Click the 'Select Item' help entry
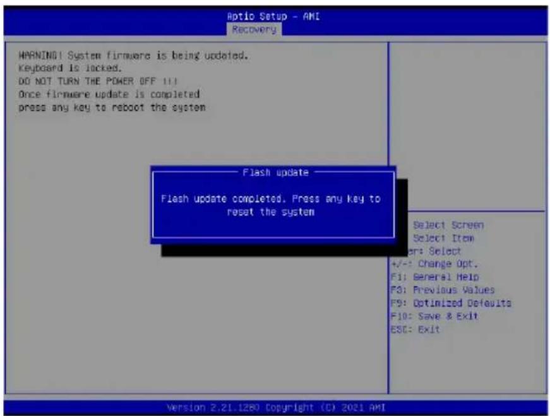Screen dimensions: 550x416 click(443, 238)
